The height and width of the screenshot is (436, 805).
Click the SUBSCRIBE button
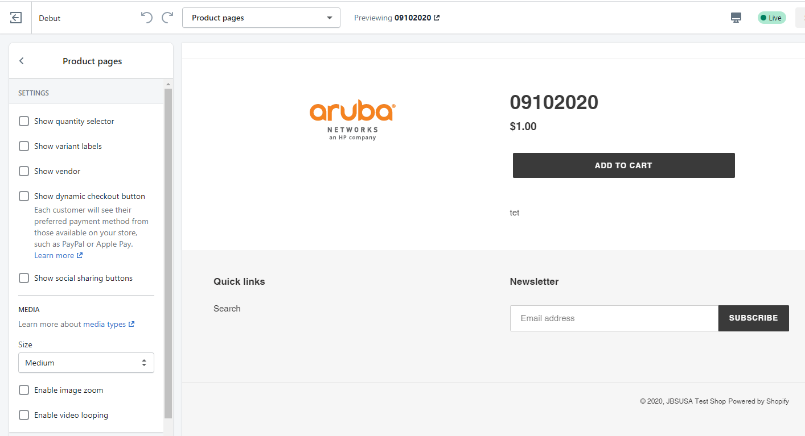pos(753,318)
